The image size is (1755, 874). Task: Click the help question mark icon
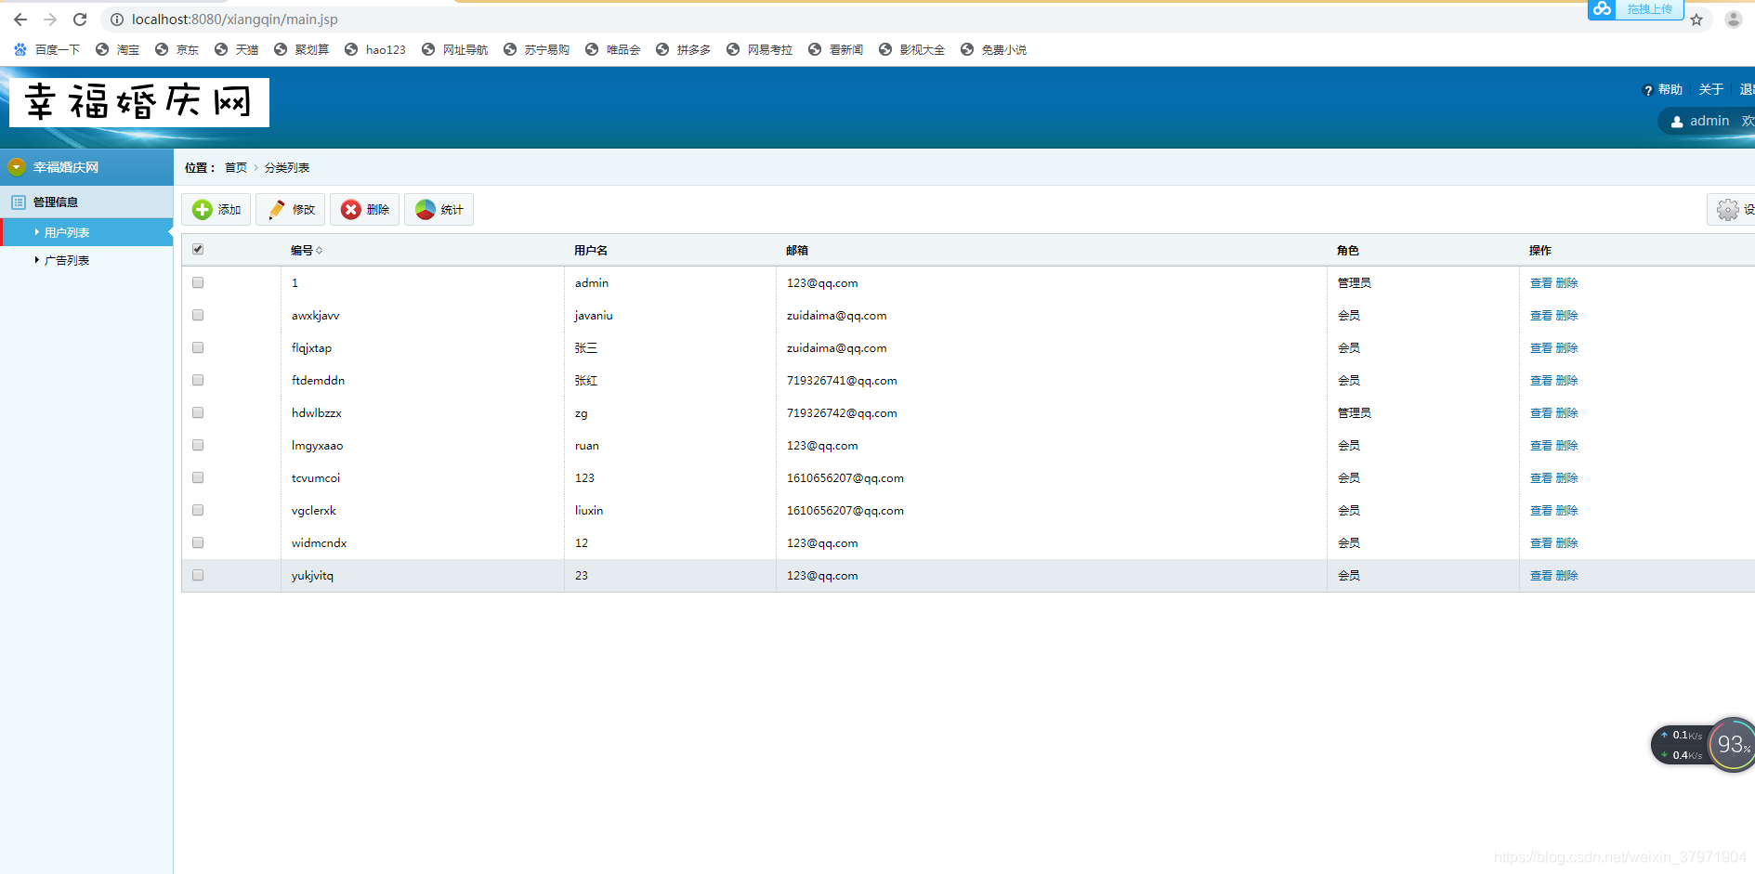point(1648,90)
